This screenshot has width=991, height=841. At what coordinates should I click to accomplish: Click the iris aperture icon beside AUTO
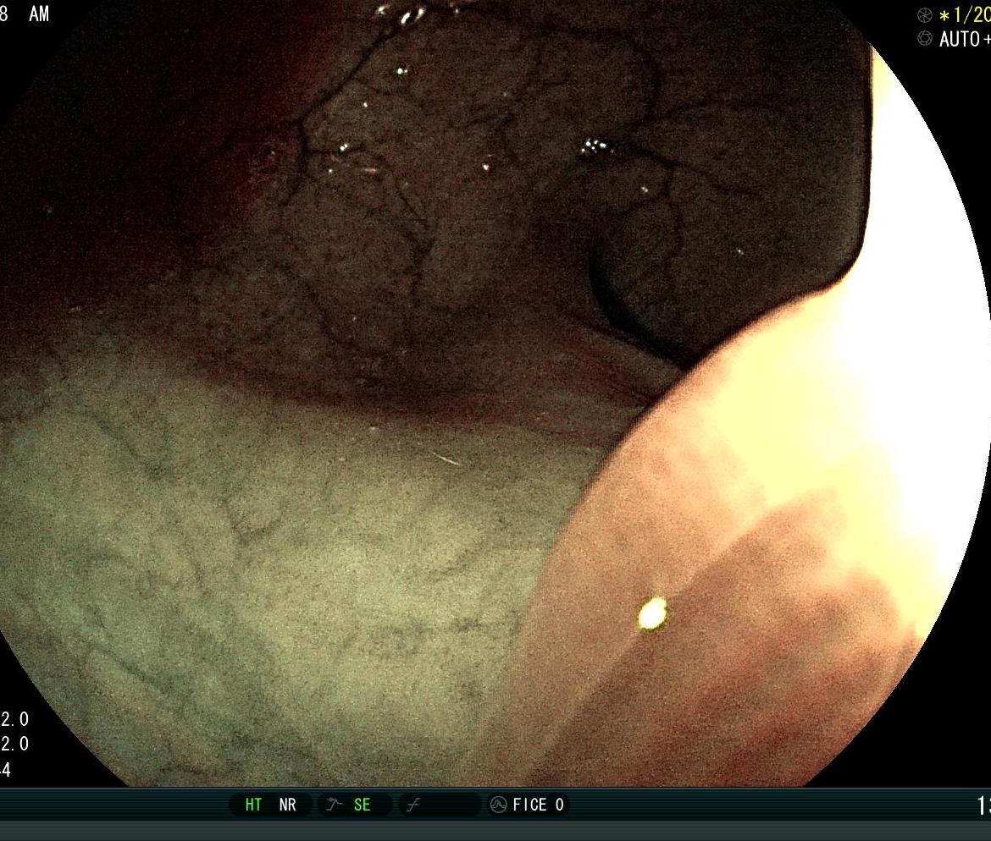pyautogui.click(x=925, y=39)
